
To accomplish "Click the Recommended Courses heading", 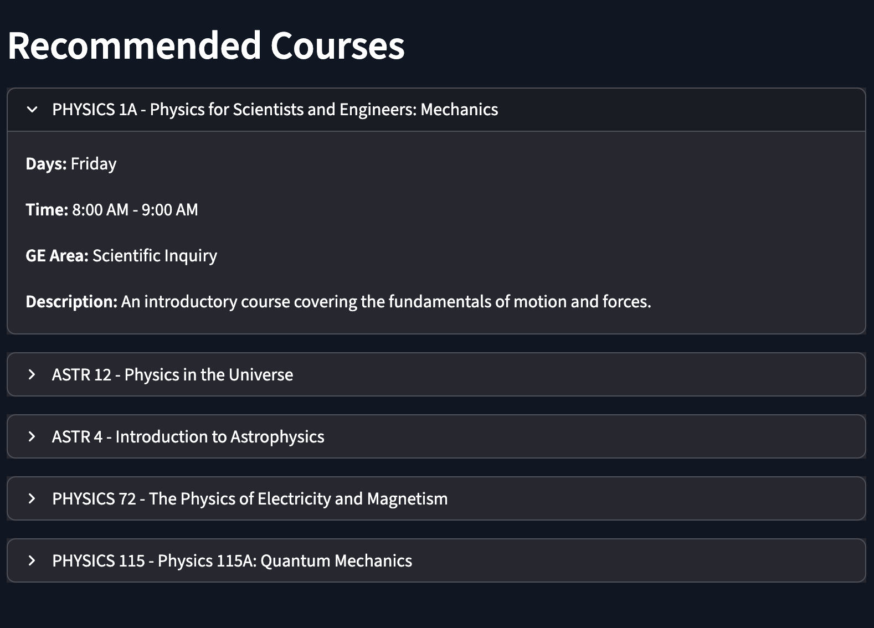I will pos(206,45).
